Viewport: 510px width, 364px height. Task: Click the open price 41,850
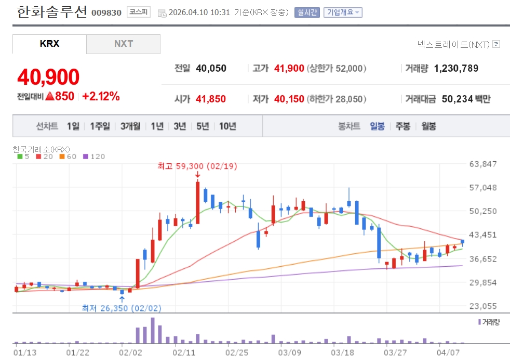coord(211,99)
